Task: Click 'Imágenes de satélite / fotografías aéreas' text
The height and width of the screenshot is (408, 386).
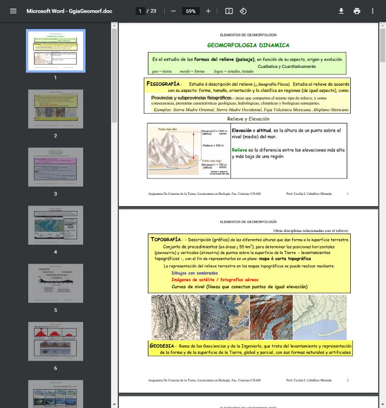Action: coord(215,279)
